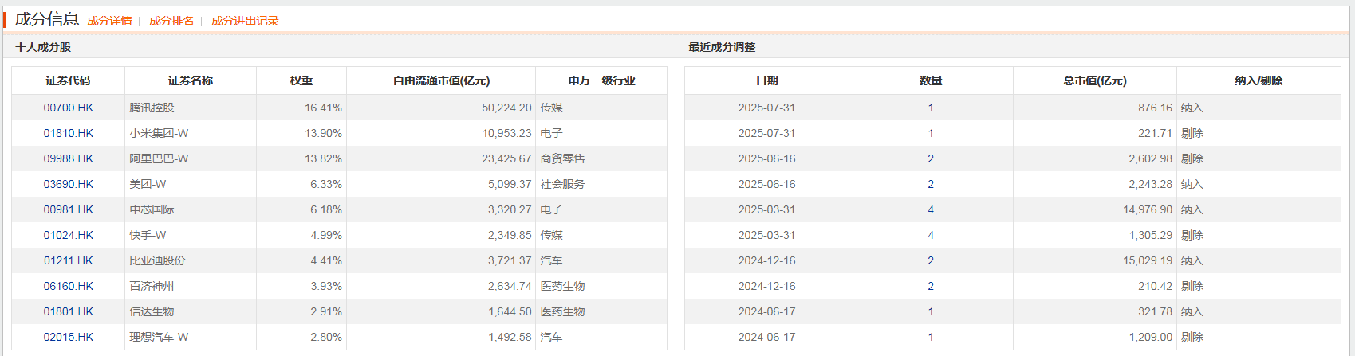Click the 纳入/剔除 column header
Image resolution: width=1355 pixels, height=356 pixels.
click(1258, 80)
